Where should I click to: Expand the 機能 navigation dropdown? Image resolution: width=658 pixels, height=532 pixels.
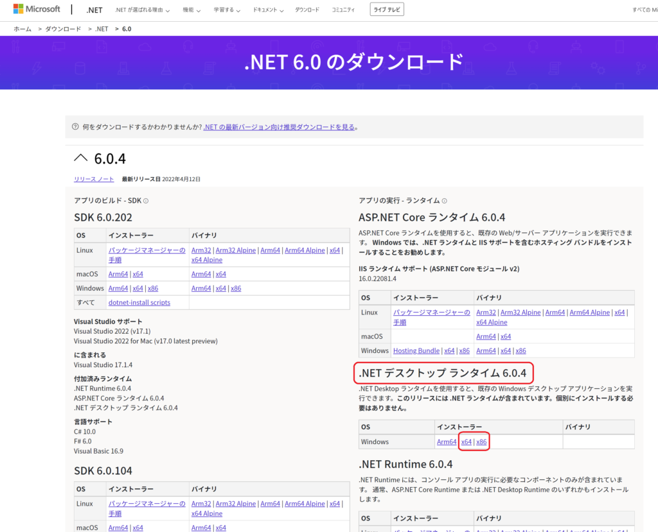191,10
